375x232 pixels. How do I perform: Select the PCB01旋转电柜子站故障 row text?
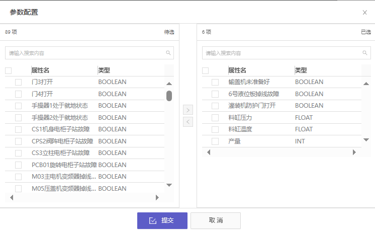64,165
